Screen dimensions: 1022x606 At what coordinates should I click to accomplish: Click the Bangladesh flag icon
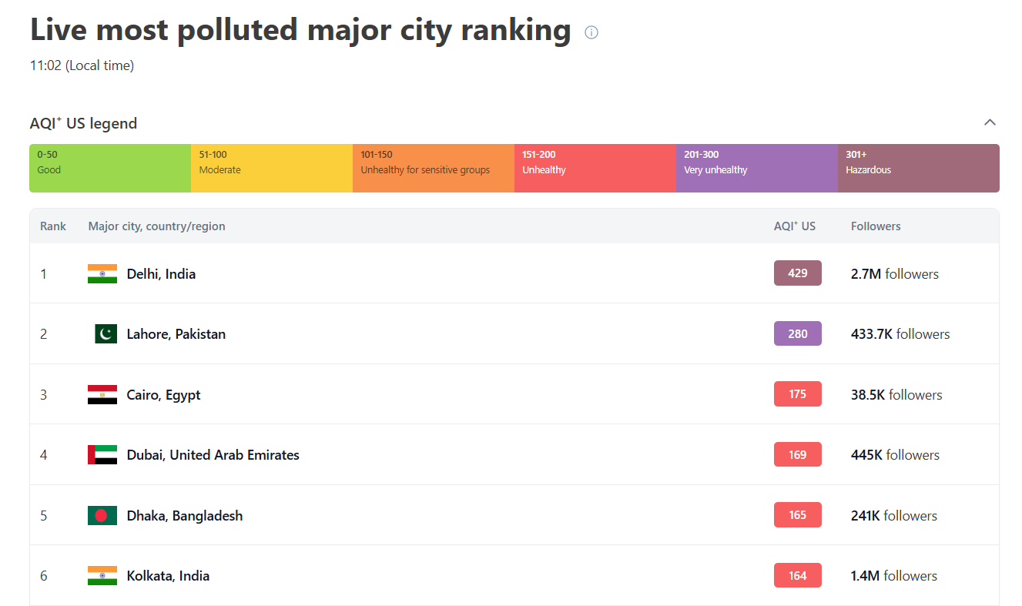pos(102,516)
